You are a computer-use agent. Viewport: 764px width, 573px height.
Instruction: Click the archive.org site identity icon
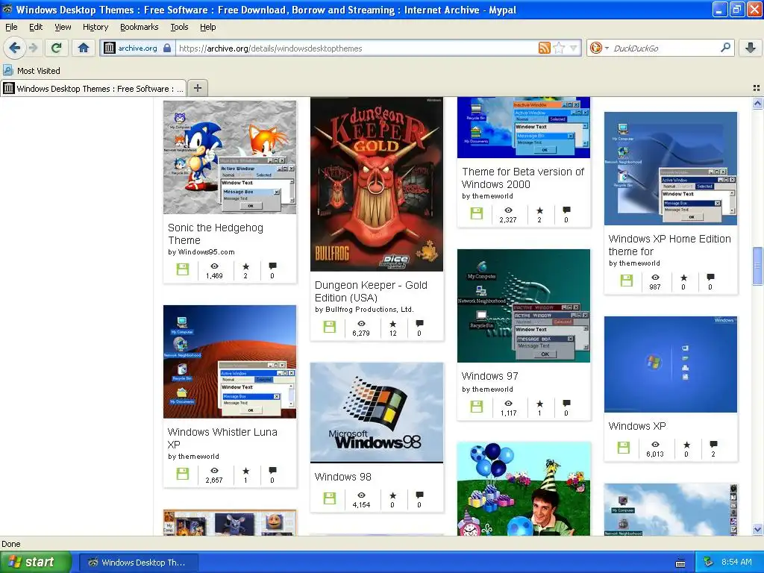pos(109,48)
